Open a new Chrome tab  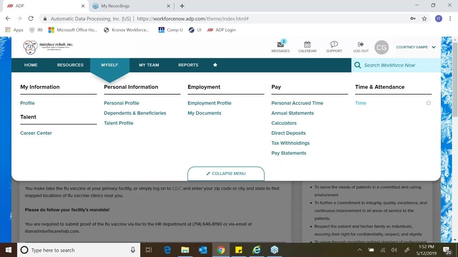click(x=182, y=6)
